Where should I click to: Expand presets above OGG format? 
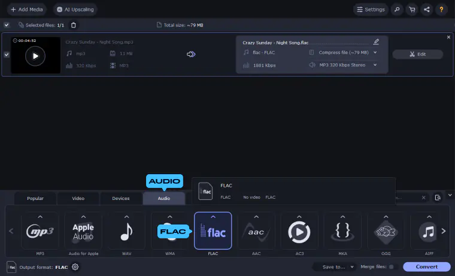[386, 217]
